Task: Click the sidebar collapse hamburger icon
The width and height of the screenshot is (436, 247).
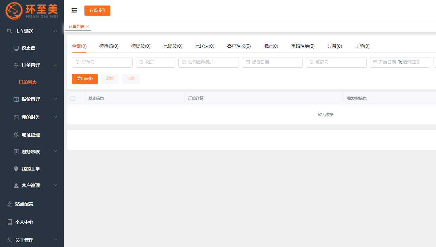Action: 74,10
